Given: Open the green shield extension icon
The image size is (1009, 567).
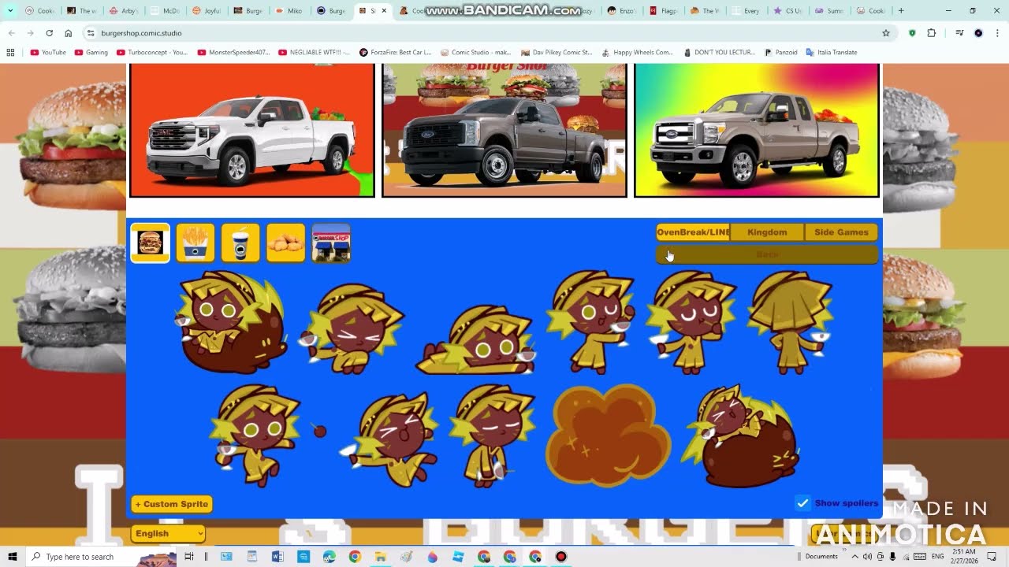Looking at the screenshot, I should (912, 33).
